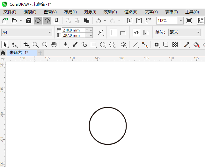Open the 编辑(E) menu
The image size is (205, 167).
(x=30, y=12)
